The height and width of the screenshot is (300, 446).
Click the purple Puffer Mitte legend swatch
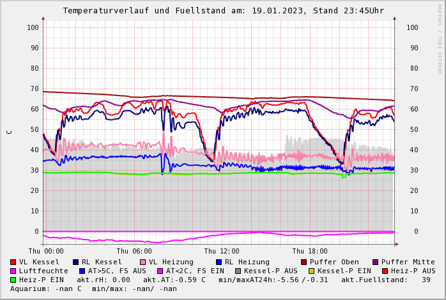(x=376, y=262)
